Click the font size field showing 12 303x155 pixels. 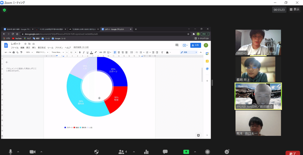pos(71,52)
